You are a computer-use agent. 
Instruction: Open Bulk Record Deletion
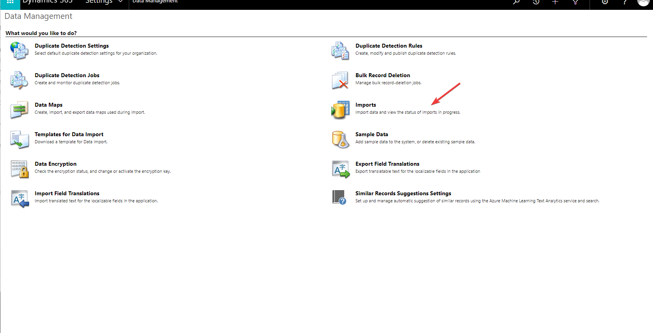(382, 75)
